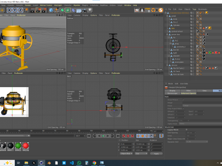Viewport: 222px width, 166px height.
Task: Open the Pipeline menu
Action: 77,5
